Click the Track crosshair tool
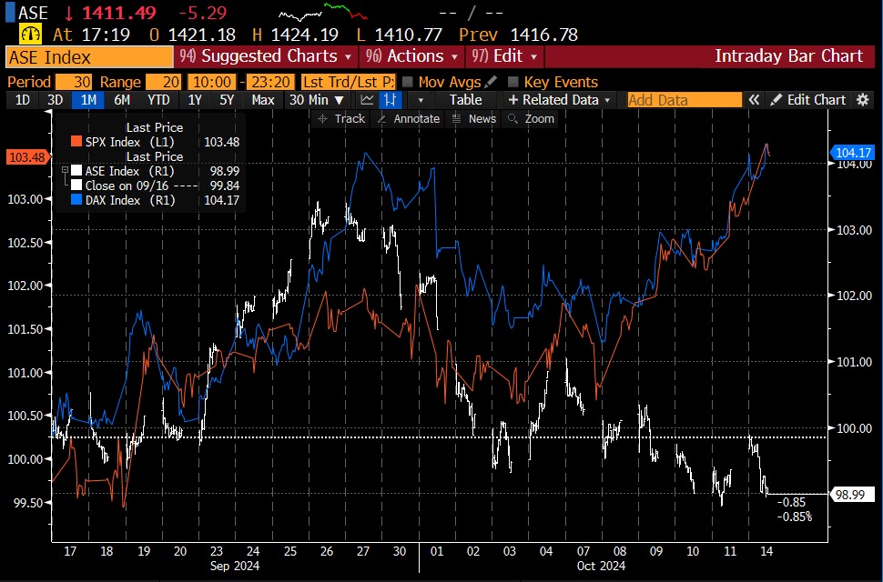This screenshot has height=582, width=883. coord(341,119)
